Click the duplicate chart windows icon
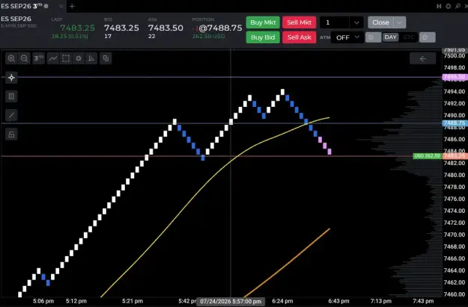 106,58
